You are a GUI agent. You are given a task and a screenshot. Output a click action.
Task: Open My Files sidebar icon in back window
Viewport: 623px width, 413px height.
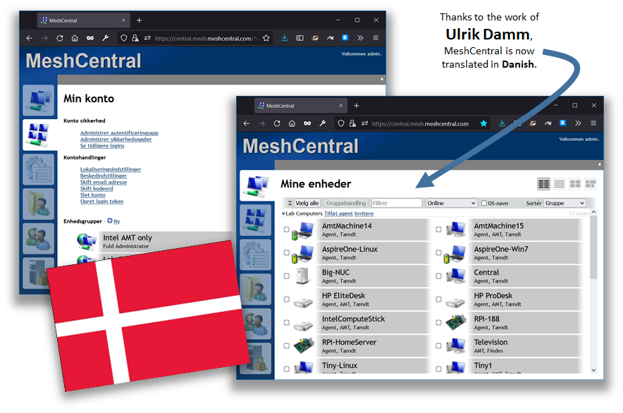[x=38, y=204]
